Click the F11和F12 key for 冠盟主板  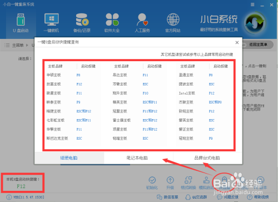pos(150,111)
